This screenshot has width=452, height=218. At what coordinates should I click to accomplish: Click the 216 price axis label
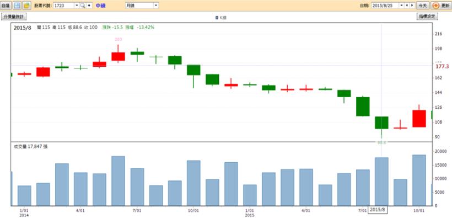point(438,34)
